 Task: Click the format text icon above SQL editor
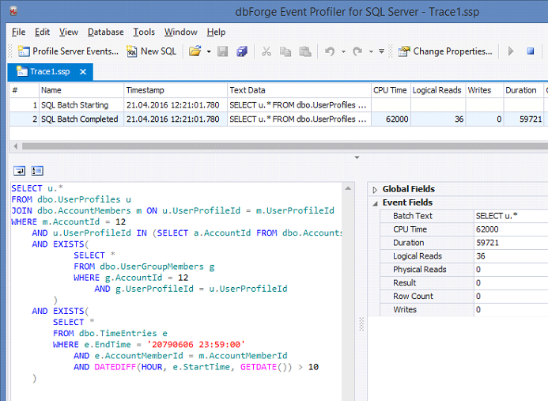tap(37, 171)
